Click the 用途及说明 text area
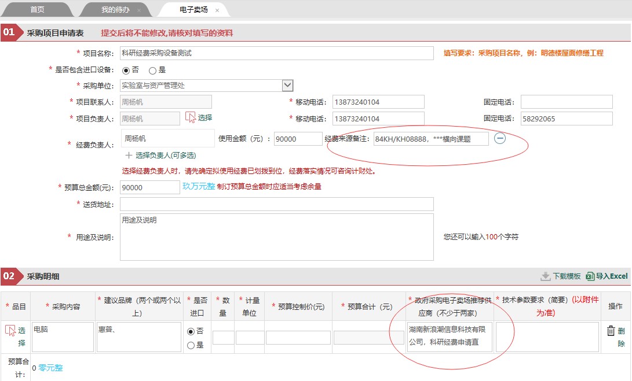This screenshot has width=632, height=381. [276, 237]
